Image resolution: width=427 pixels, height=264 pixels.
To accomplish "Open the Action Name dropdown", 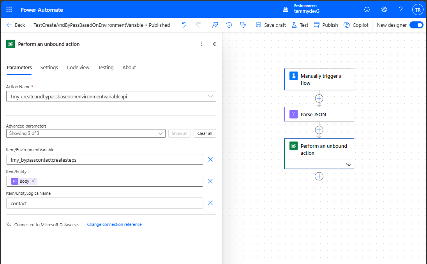I will click(111, 96).
